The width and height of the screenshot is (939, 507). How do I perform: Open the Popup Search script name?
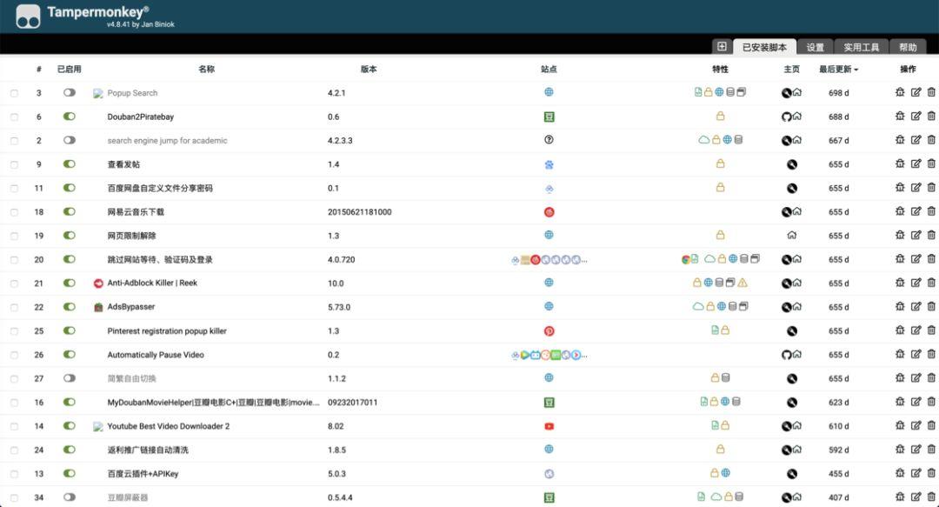click(x=132, y=93)
